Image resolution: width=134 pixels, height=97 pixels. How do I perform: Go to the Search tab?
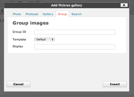click(x=77, y=14)
